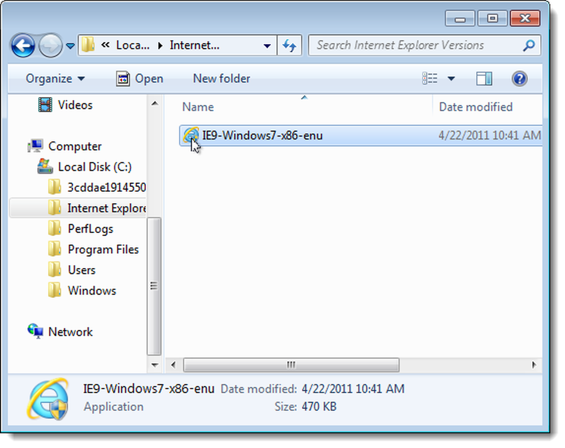Click the greyed Forward arrow button
565x448 pixels.
pyautogui.click(x=50, y=46)
